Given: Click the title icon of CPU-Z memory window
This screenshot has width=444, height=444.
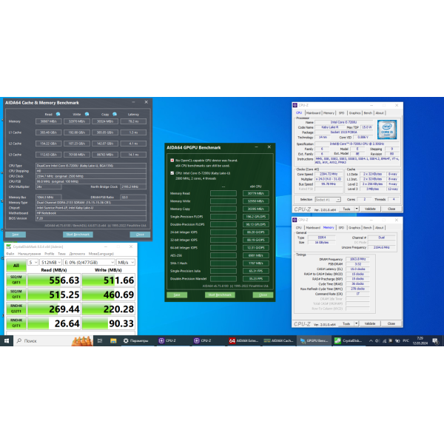Looking at the screenshot, I should (x=295, y=220).
